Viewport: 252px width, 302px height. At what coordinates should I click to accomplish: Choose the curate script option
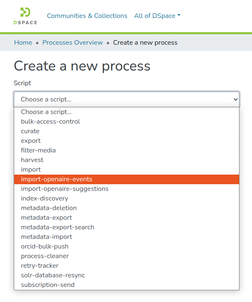(30, 131)
